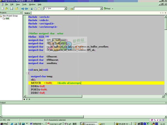Switch to the test.c editor tab
This screenshot has height=125, width=167.
pos(27,13)
